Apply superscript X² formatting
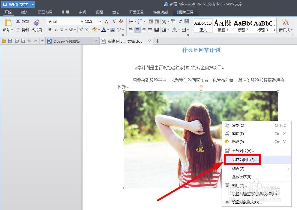This screenshot has height=210, width=297. point(81,30)
